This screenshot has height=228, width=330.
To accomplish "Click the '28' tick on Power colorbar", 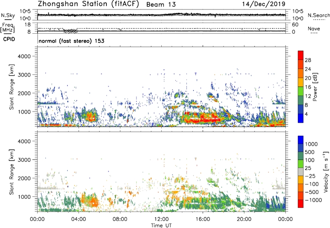I will (x=308, y=60).
